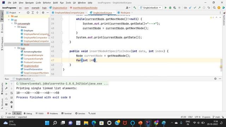Hide the Project panel using minus icon
The height and width of the screenshot is (127, 226).
[x=48, y=13]
